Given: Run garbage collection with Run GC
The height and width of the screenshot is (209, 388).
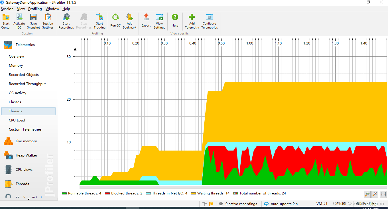Looking at the screenshot, I should coord(115,21).
